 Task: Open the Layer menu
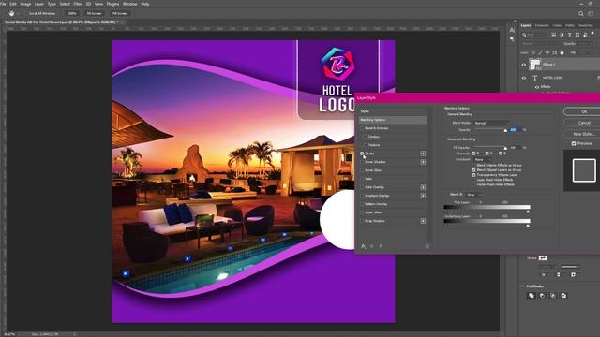pos(39,4)
